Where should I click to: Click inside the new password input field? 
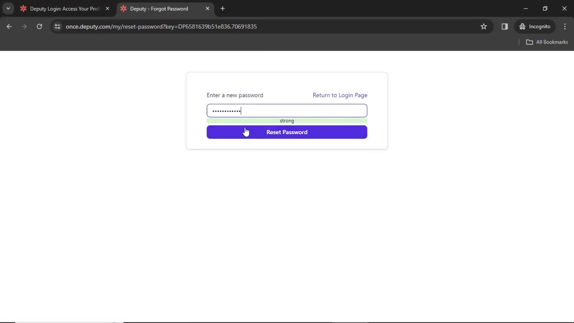coord(287,111)
